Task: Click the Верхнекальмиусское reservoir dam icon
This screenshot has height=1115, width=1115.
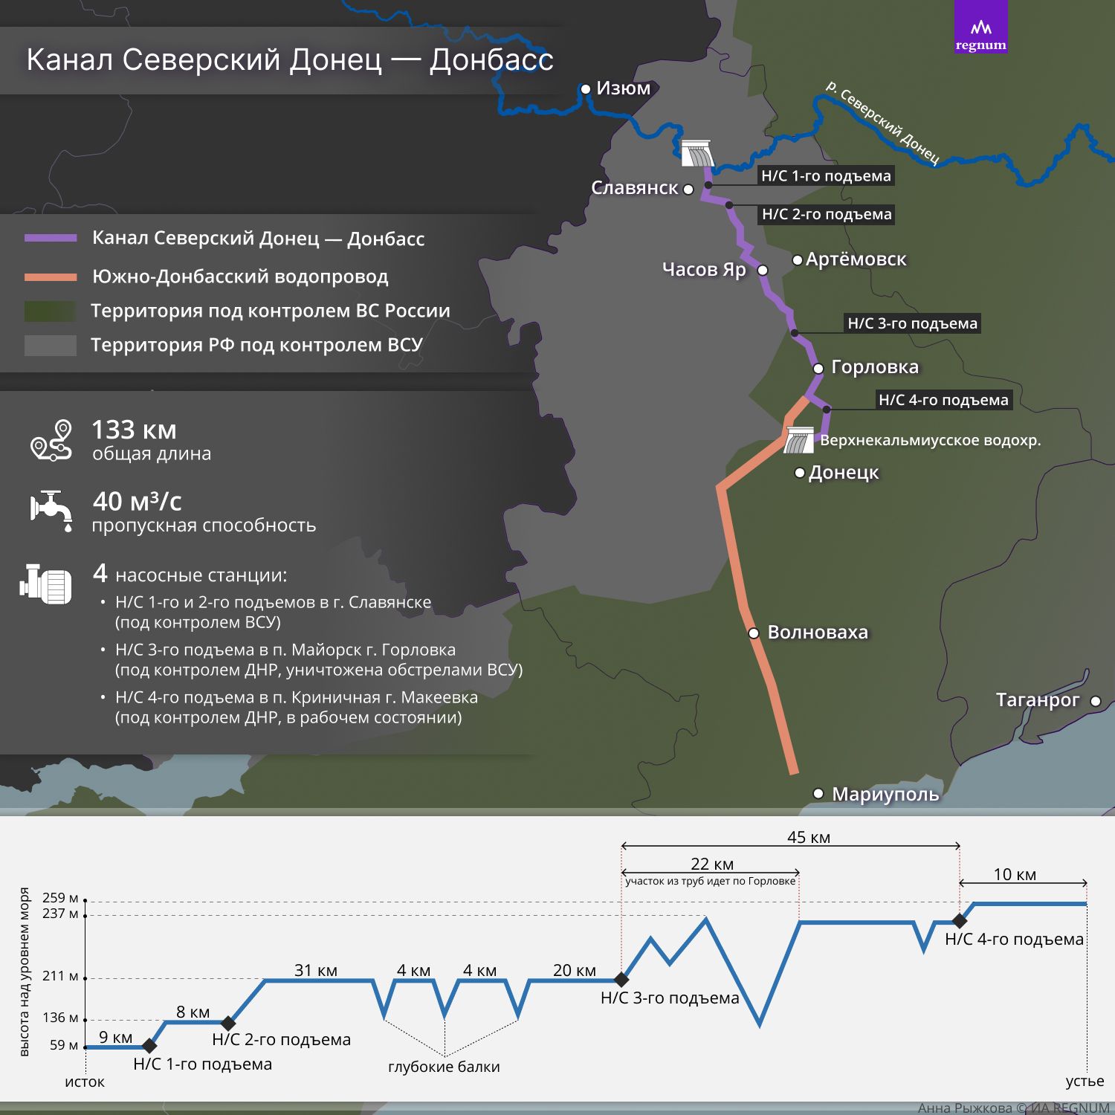Action: pyautogui.click(x=800, y=440)
